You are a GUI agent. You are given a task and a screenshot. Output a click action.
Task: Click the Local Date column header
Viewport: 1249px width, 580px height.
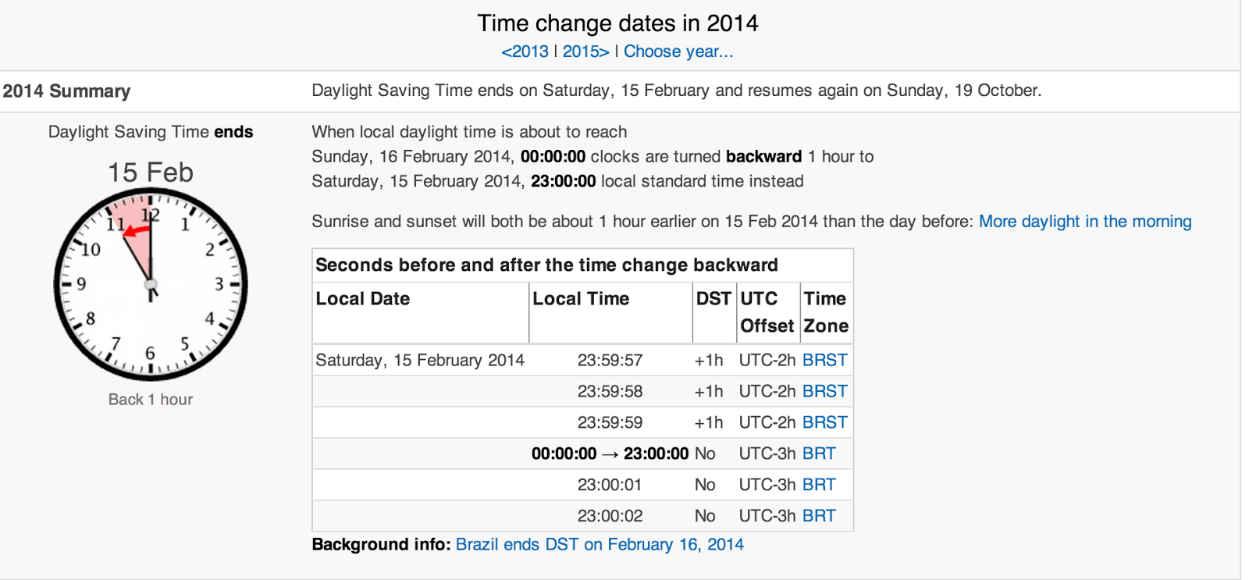(x=362, y=298)
